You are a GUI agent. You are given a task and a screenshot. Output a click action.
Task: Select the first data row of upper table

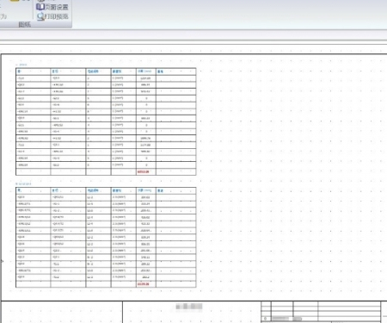pos(106,78)
